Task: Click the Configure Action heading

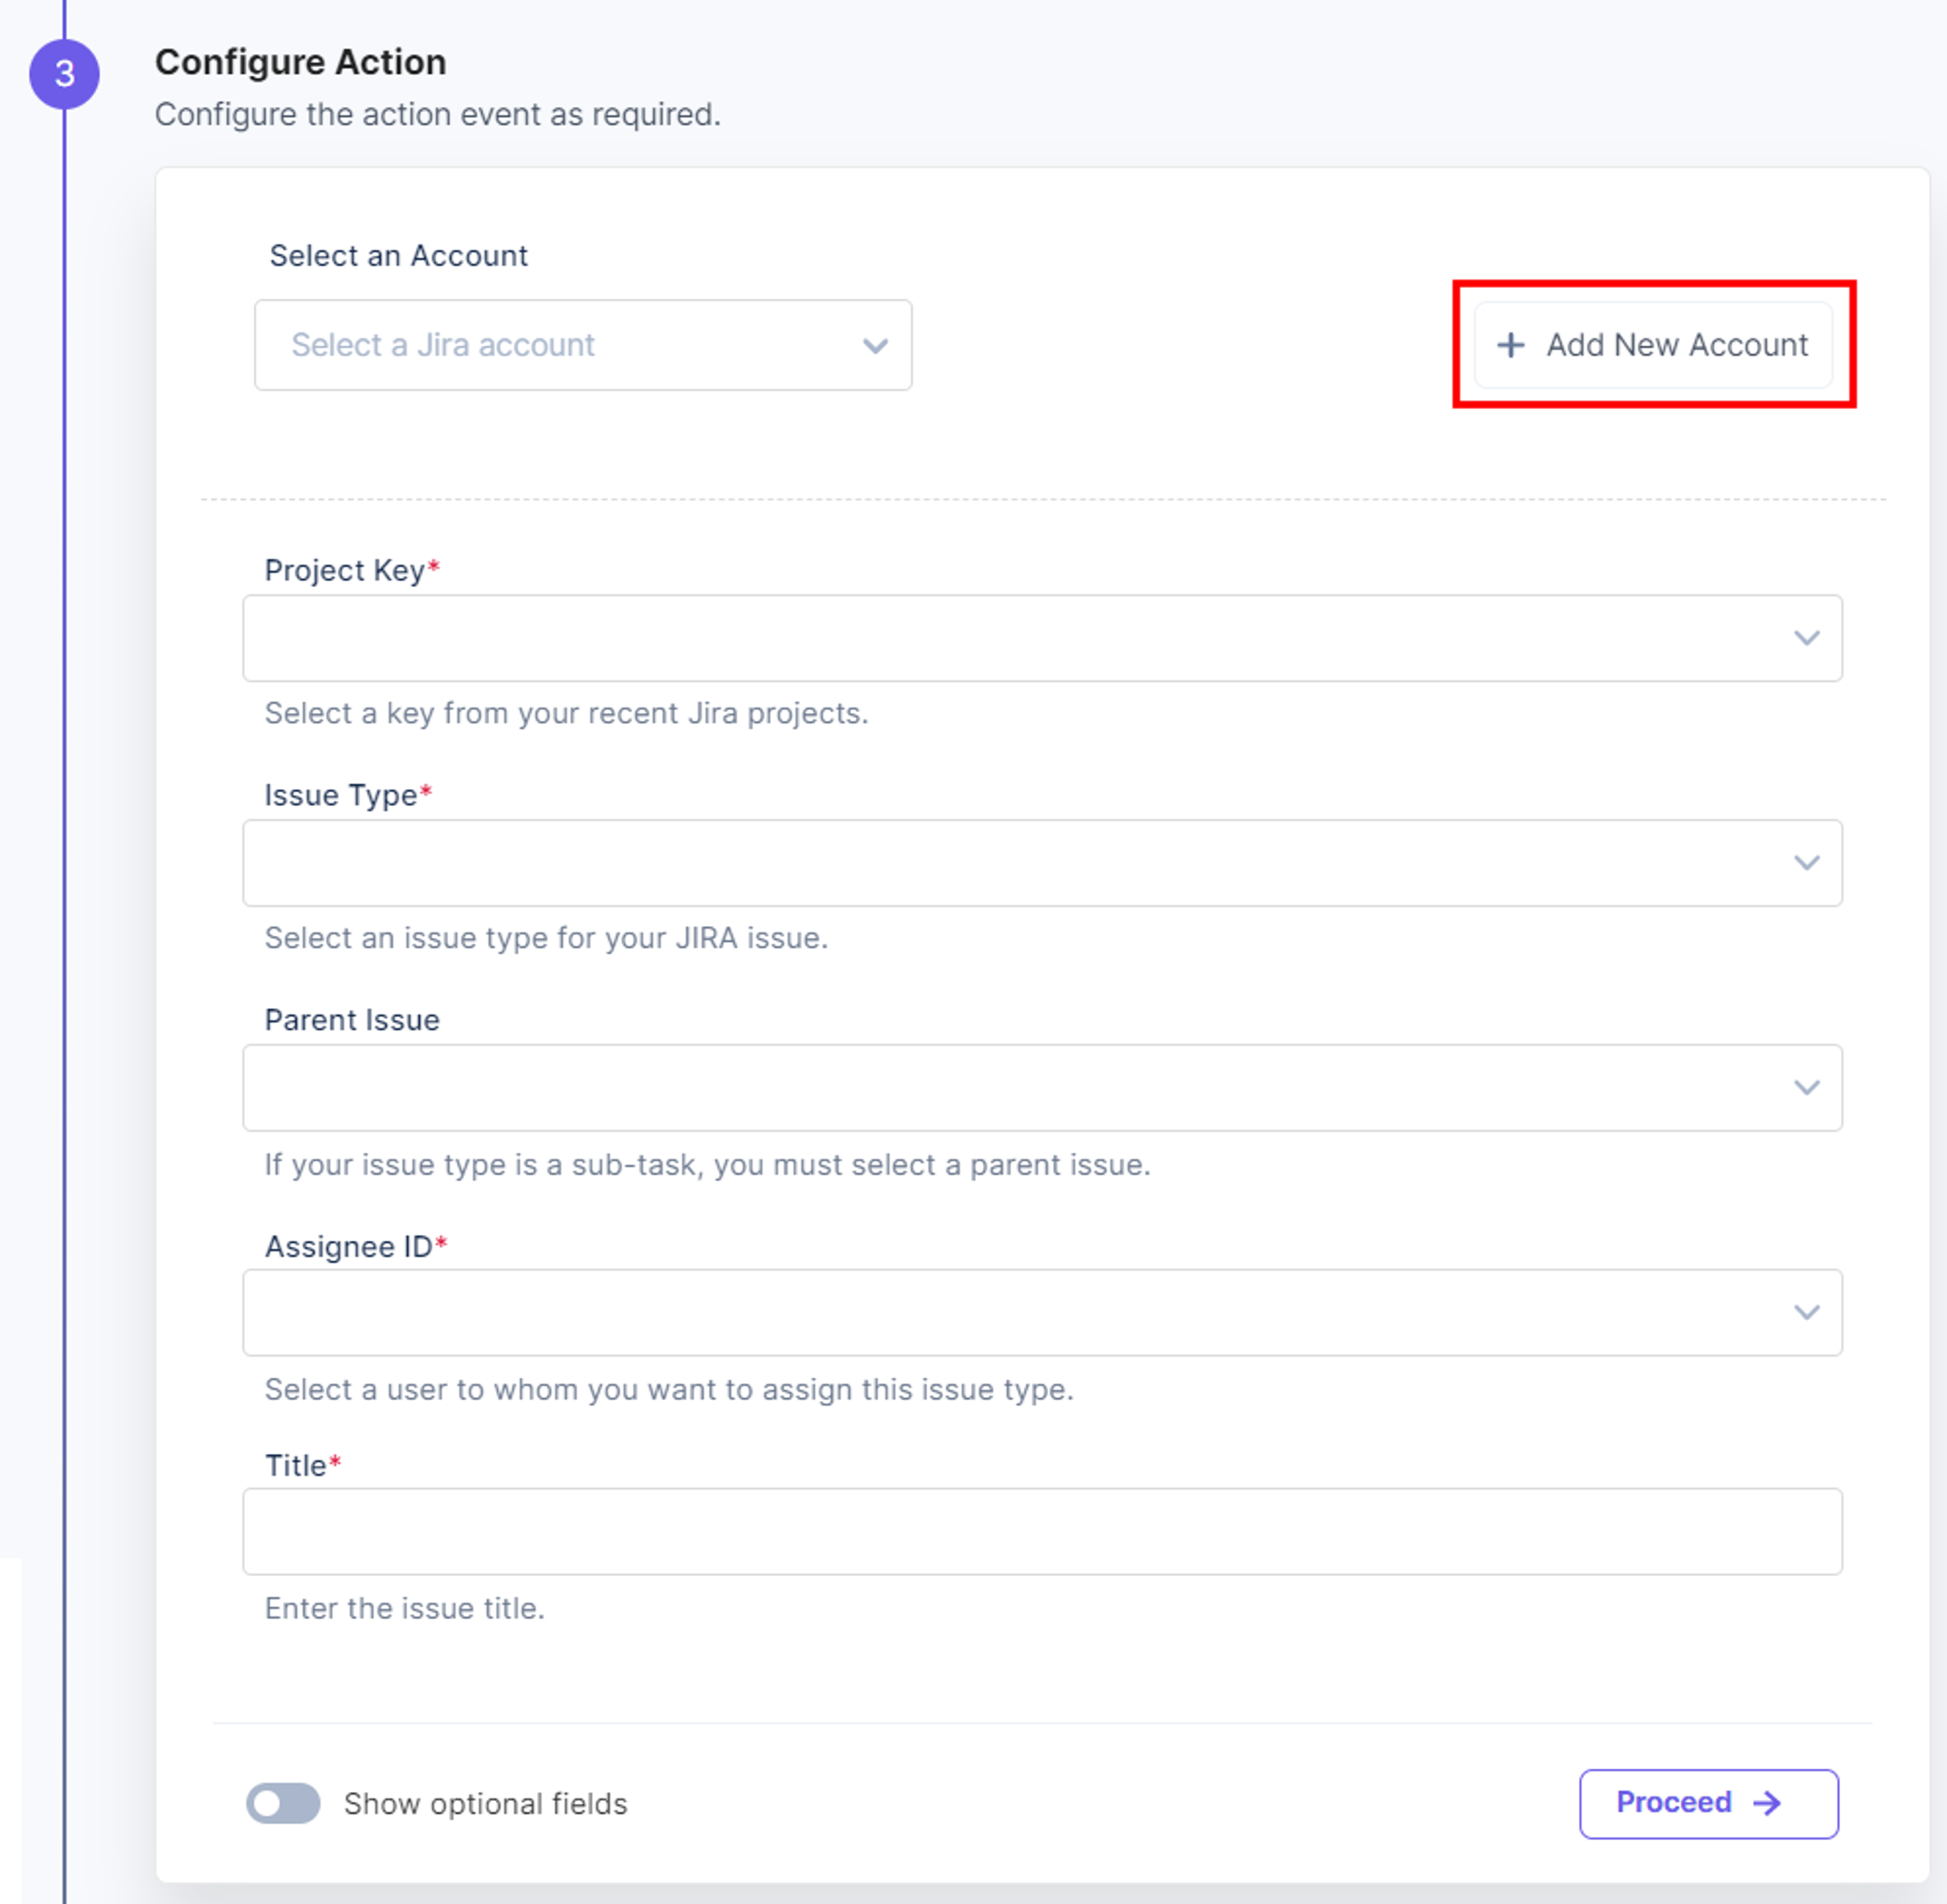Action: pos(300,62)
